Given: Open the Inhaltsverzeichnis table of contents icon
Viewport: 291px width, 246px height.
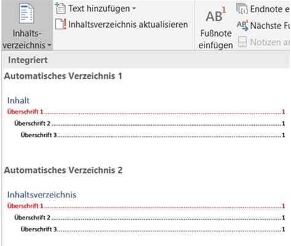Looking at the screenshot, I should coord(26,13).
